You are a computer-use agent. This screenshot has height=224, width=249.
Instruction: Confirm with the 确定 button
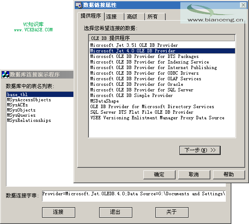click(159, 175)
